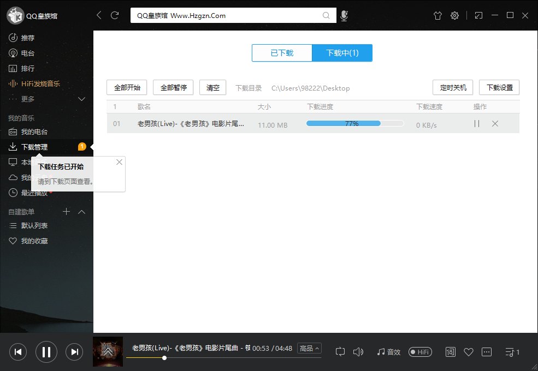This screenshot has height=371, width=538.
Task: Pause the currently playing song
Action: click(46, 352)
